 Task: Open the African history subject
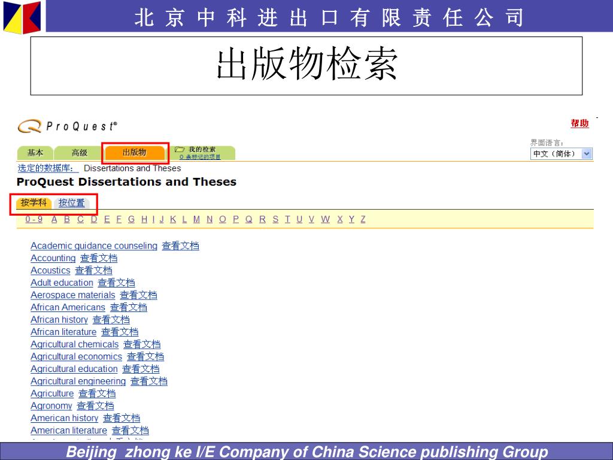(x=59, y=320)
